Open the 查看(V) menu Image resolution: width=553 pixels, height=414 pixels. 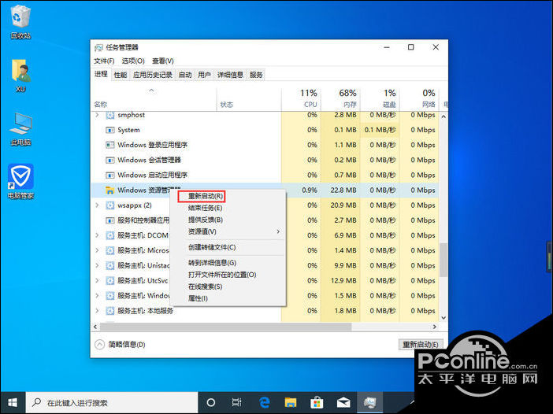162,61
